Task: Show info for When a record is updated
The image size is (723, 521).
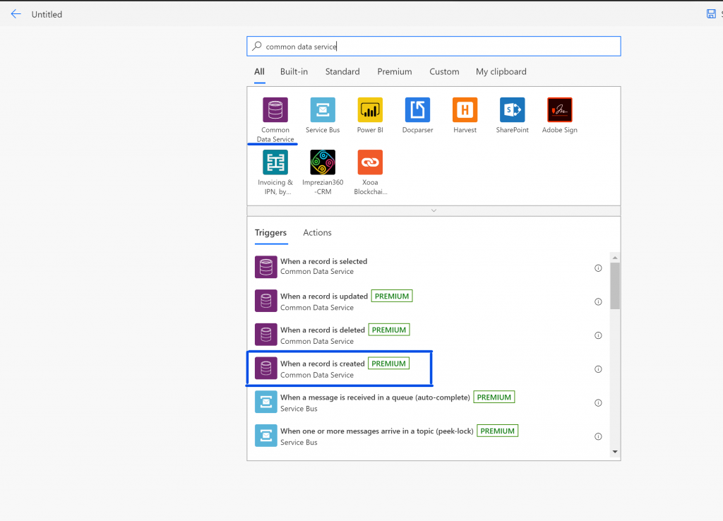Action: (x=598, y=301)
